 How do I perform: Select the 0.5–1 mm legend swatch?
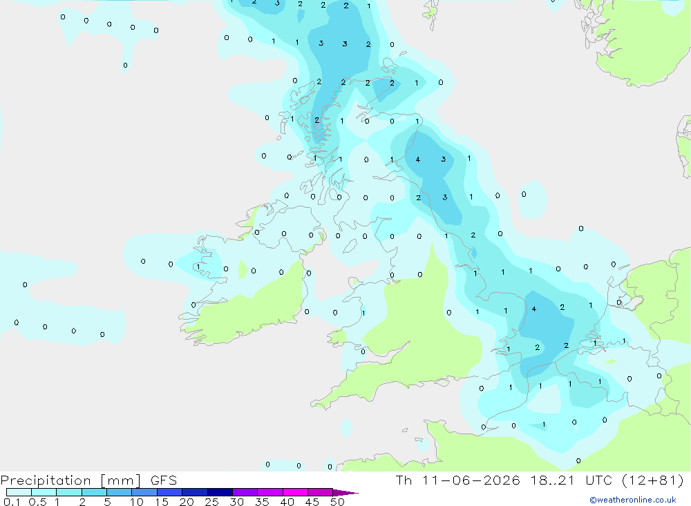tap(44, 492)
